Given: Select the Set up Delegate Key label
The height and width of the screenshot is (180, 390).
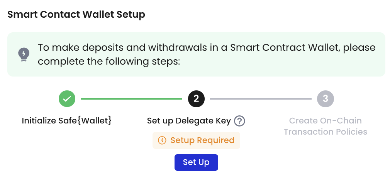Looking at the screenshot, I should [189, 121].
